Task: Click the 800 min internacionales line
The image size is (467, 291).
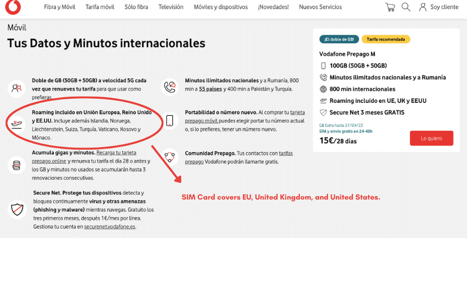Action: tap(363, 89)
